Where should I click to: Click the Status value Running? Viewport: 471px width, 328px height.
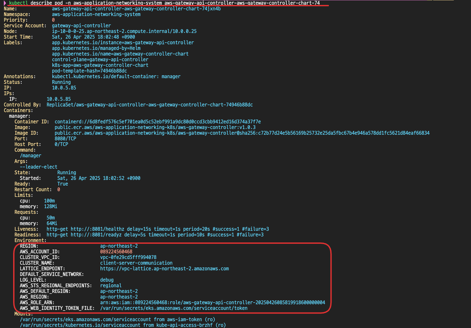pyautogui.click(x=61, y=82)
